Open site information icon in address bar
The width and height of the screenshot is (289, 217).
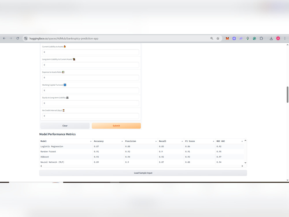tap(26, 38)
